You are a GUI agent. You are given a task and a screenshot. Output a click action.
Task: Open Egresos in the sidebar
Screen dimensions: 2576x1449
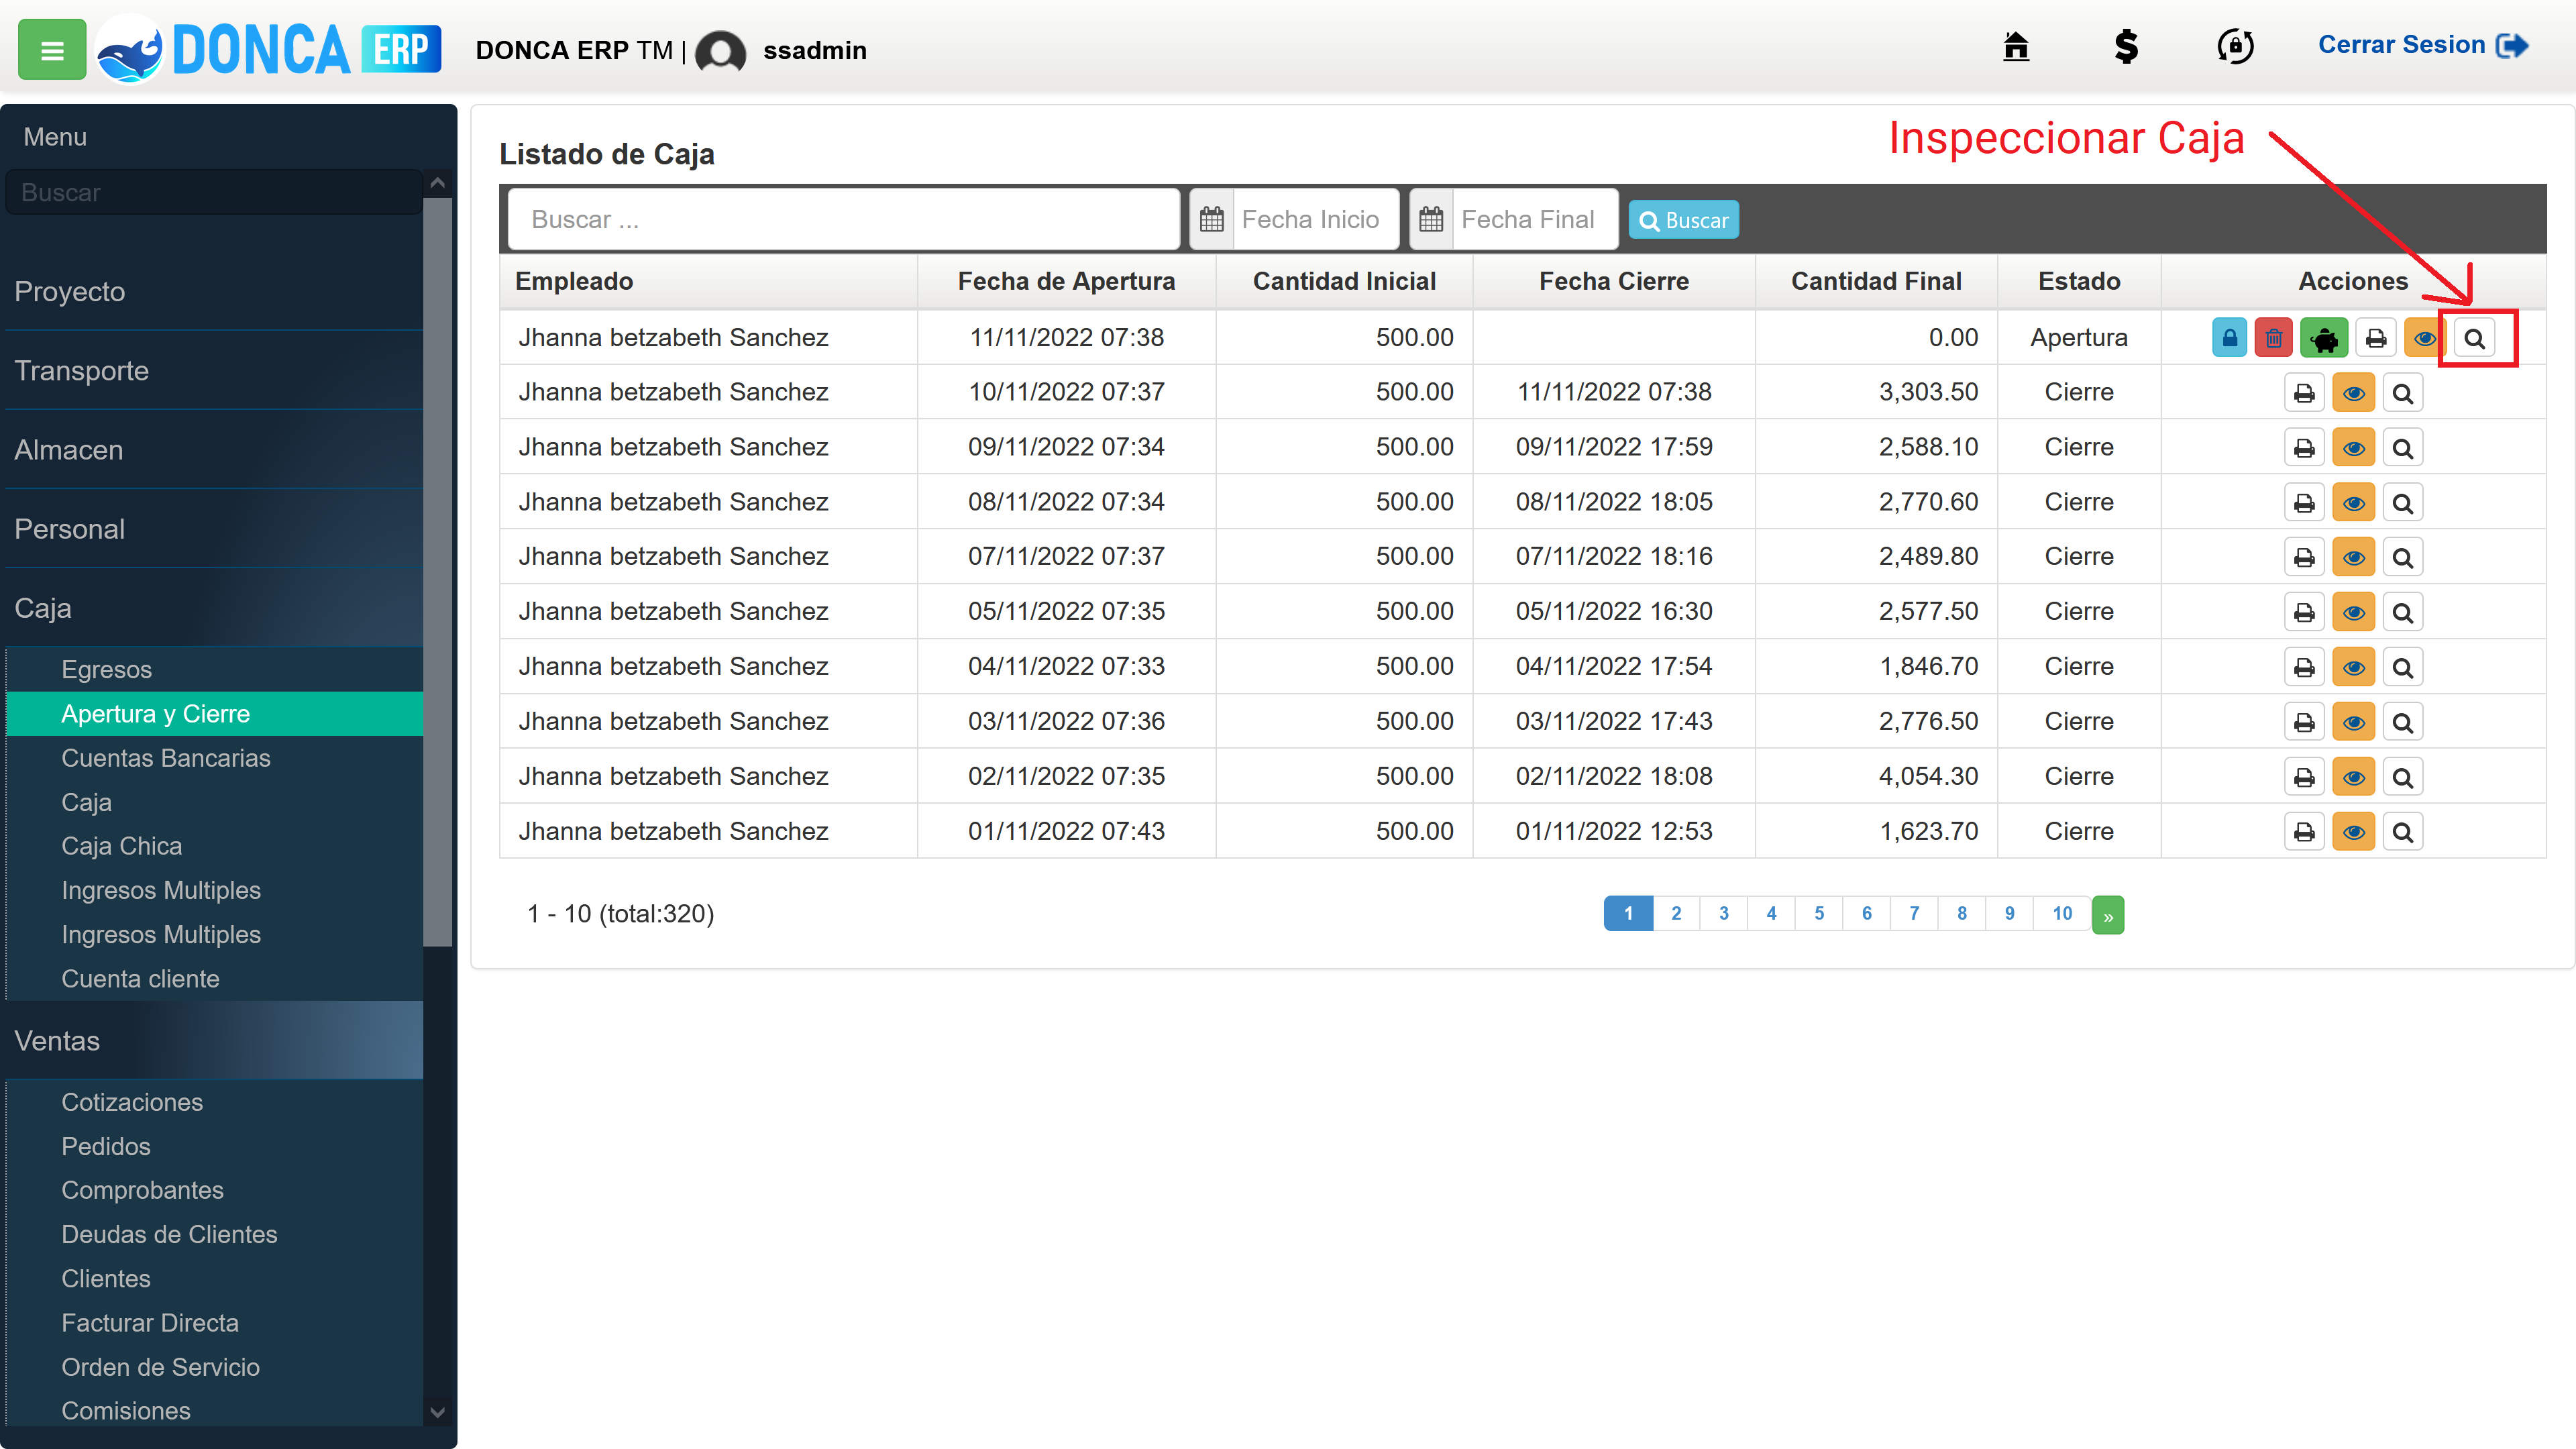click(214, 669)
